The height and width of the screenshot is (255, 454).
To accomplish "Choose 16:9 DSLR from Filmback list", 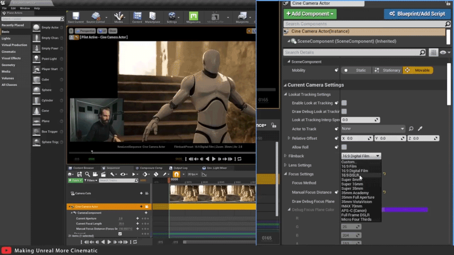I will (x=350, y=175).
